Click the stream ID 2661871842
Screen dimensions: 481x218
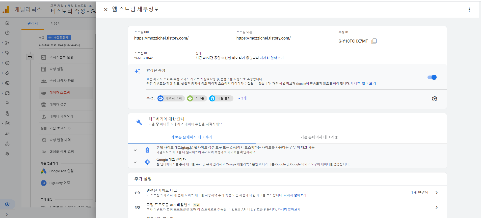coord(143,58)
